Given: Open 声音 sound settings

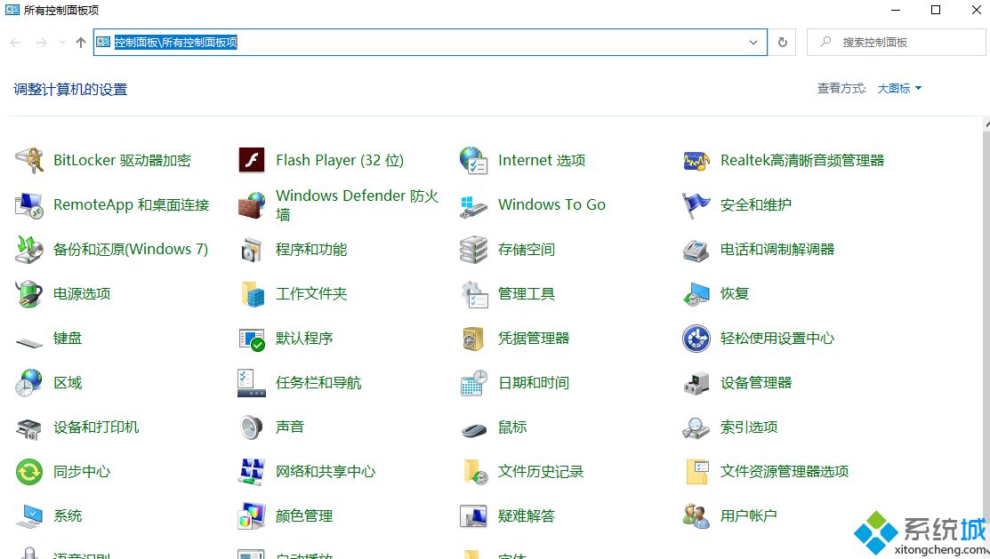Looking at the screenshot, I should coord(290,427).
